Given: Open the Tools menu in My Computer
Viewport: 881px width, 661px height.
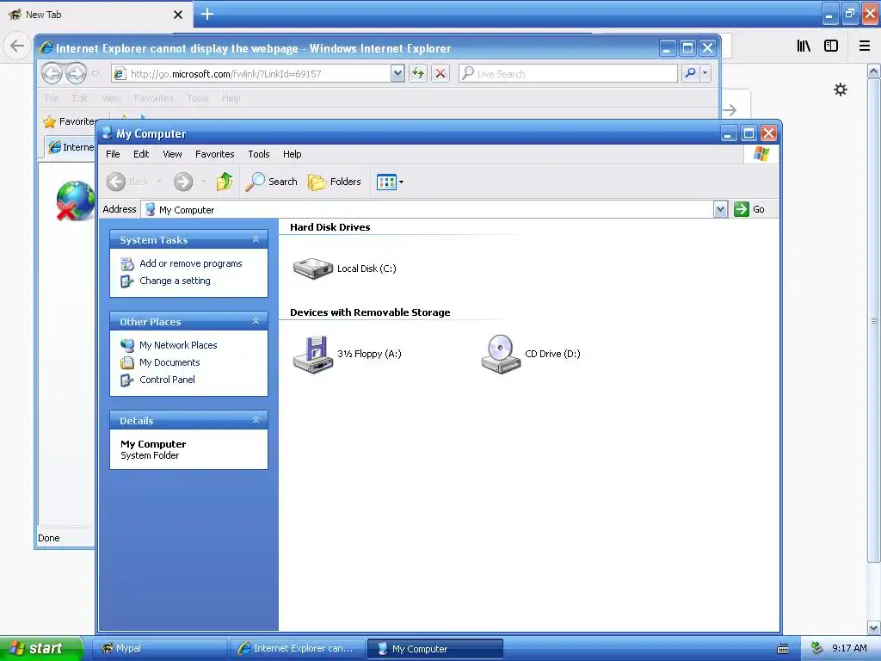Looking at the screenshot, I should pos(259,154).
